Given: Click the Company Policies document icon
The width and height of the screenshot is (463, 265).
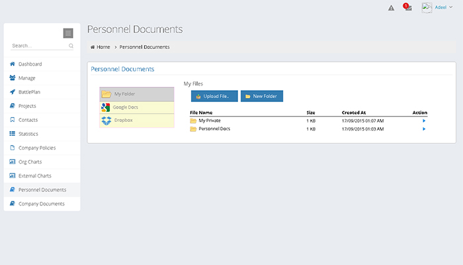Looking at the screenshot, I should pos(13,148).
